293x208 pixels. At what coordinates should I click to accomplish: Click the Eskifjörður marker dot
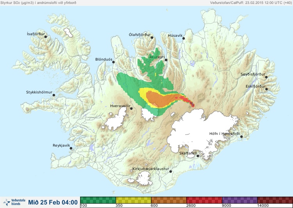(266, 89)
